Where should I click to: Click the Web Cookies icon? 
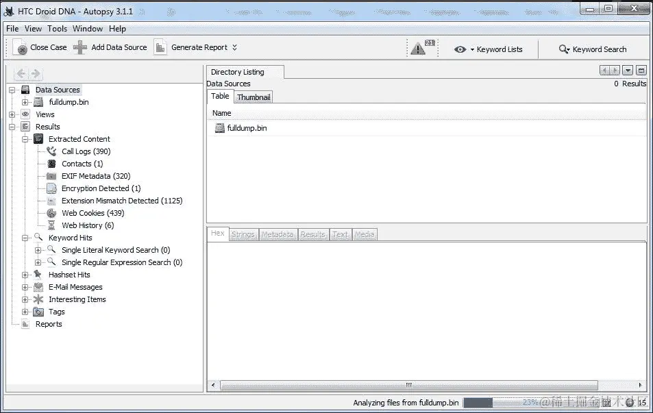(51, 213)
